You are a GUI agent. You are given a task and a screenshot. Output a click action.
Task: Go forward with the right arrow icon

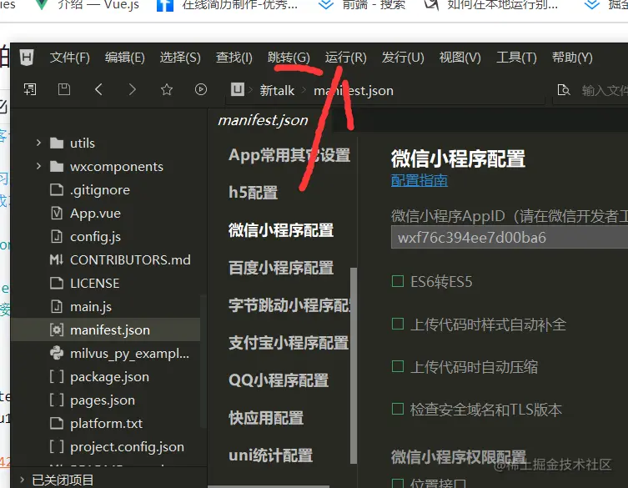tap(132, 89)
